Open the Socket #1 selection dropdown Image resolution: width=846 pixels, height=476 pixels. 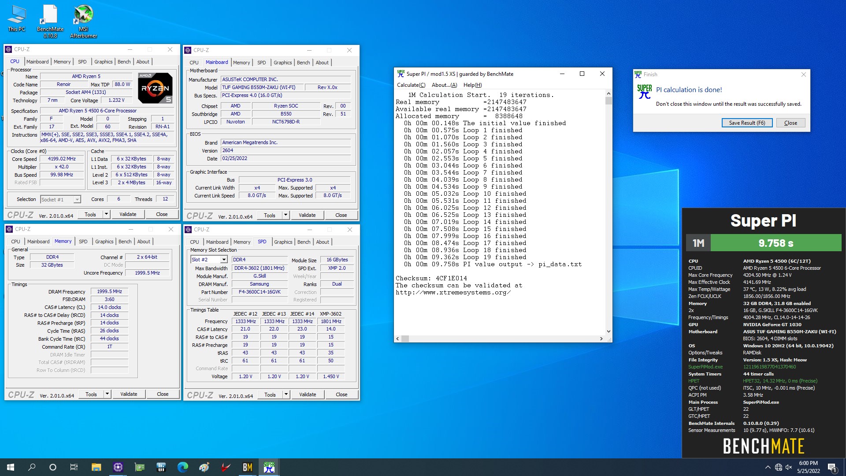[77, 200]
